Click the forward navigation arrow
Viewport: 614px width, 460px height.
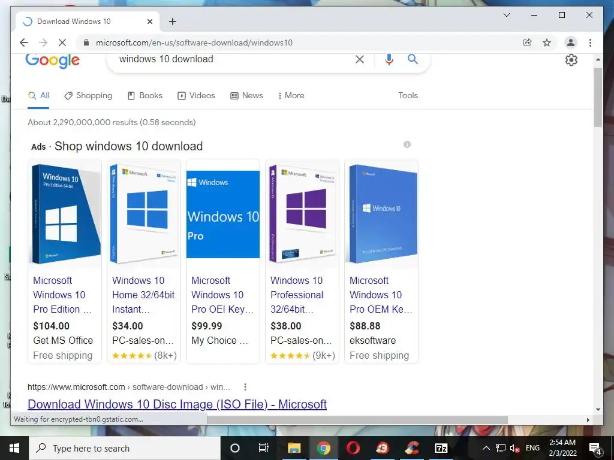point(43,43)
